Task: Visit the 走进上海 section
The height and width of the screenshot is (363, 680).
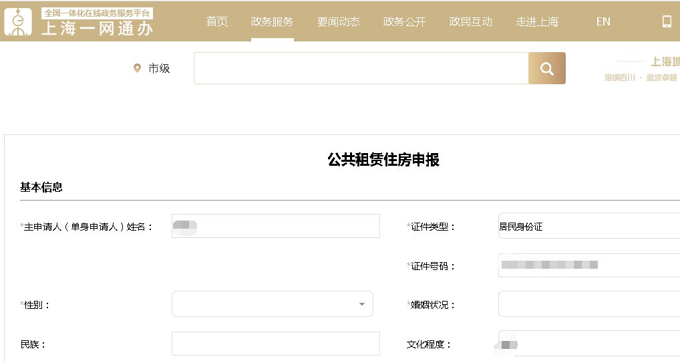Action: 537,21
